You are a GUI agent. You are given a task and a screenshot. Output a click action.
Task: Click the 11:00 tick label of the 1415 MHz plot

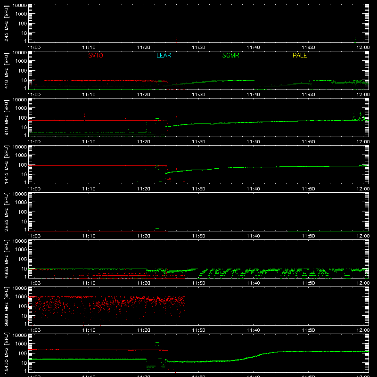click(x=34, y=189)
